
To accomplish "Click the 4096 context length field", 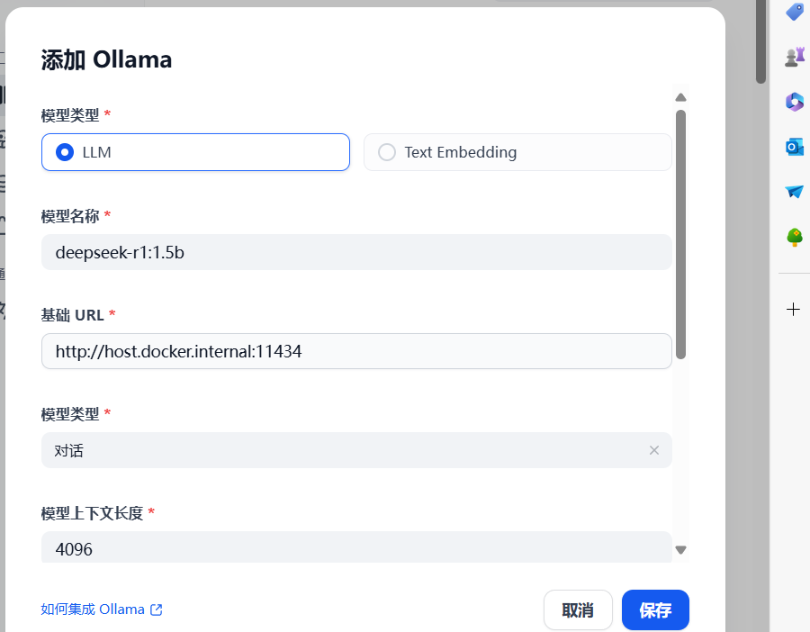I will click(356, 548).
